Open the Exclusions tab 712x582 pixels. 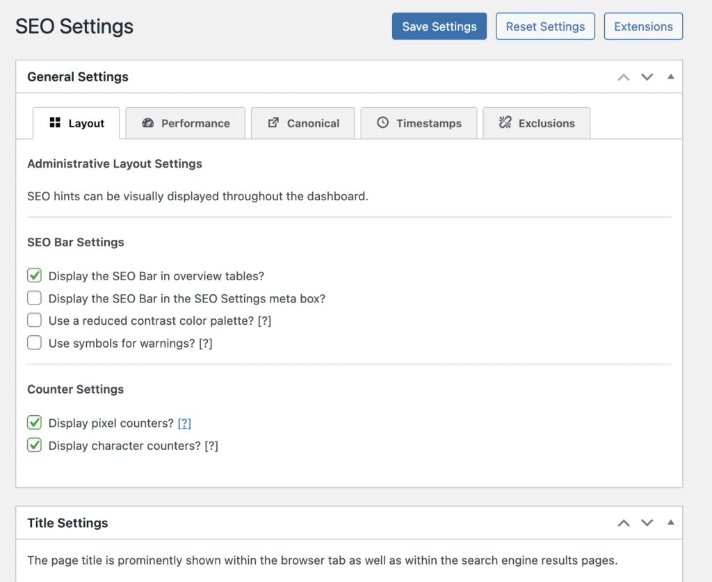pyautogui.click(x=537, y=123)
